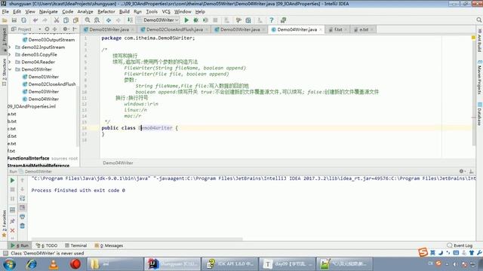This screenshot has height=271, width=483.
Task: Click the Debug bug icon in toolbar
Action: (196, 20)
